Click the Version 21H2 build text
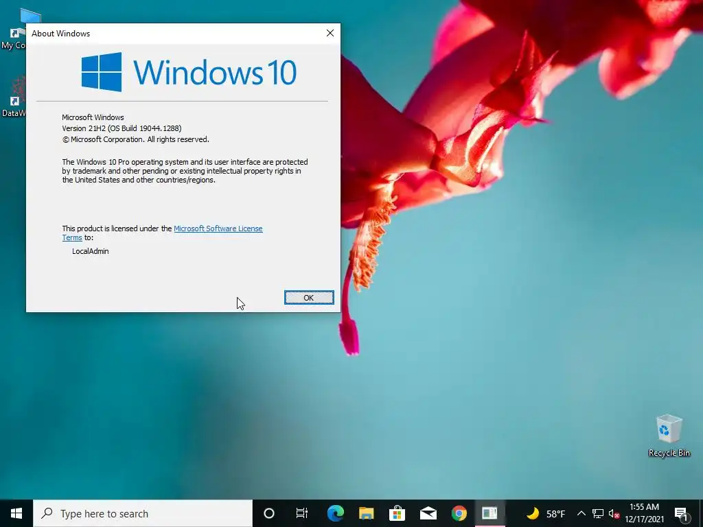The image size is (703, 527). pos(122,128)
